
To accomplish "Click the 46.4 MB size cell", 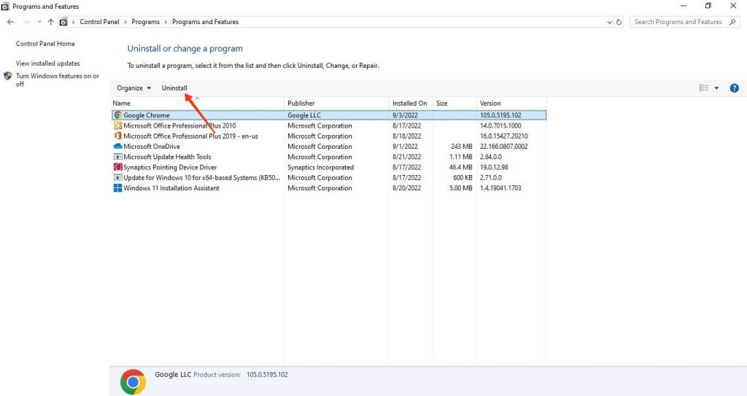I will [x=461, y=167].
